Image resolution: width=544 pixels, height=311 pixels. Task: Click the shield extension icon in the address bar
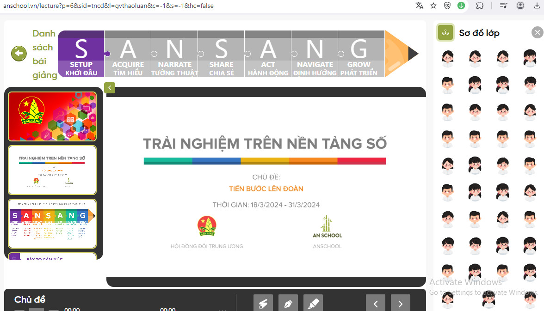pyautogui.click(x=447, y=6)
